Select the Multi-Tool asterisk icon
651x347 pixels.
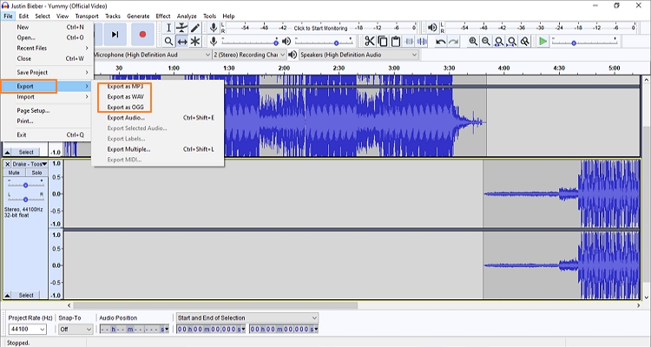(x=195, y=42)
